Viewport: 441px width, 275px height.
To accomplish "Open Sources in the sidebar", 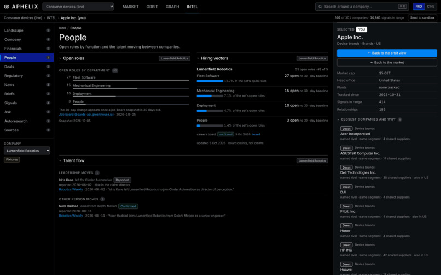I will click(x=27, y=130).
